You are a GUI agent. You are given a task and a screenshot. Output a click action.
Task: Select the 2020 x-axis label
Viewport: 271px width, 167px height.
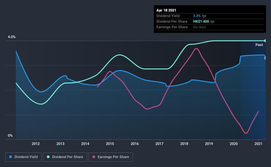pyautogui.click(x=234, y=144)
